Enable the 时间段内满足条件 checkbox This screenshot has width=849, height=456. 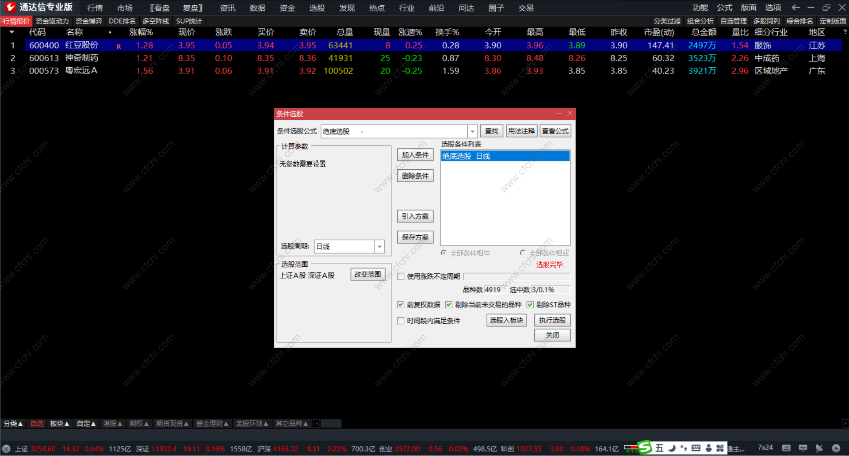(x=401, y=321)
